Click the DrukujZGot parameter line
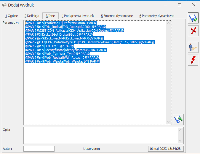The width and height of the screenshot is (200, 154). (x=59, y=34)
